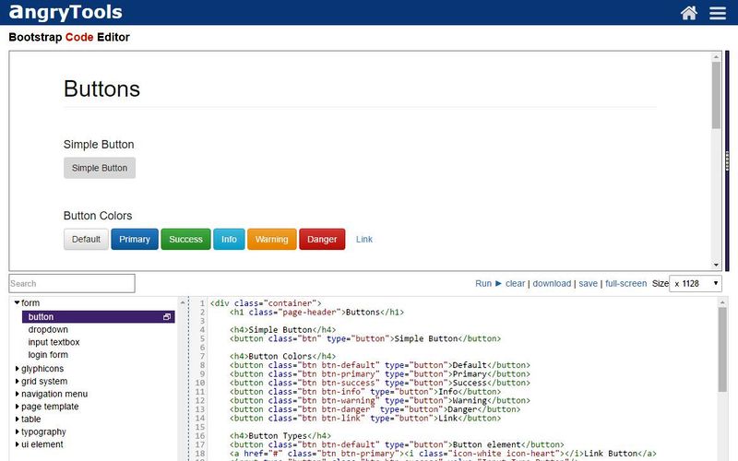Click the angryTools logo
This screenshot has width=738, height=461.
tap(65, 12)
